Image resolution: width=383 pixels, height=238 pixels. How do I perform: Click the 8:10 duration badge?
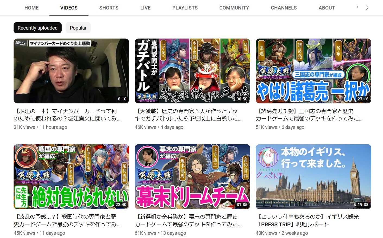[x=122, y=99]
